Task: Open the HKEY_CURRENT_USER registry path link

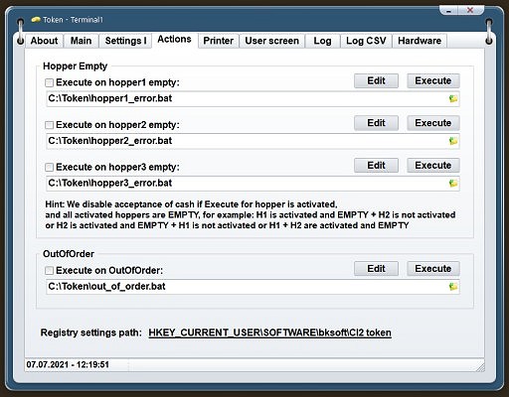Action: pos(269,332)
